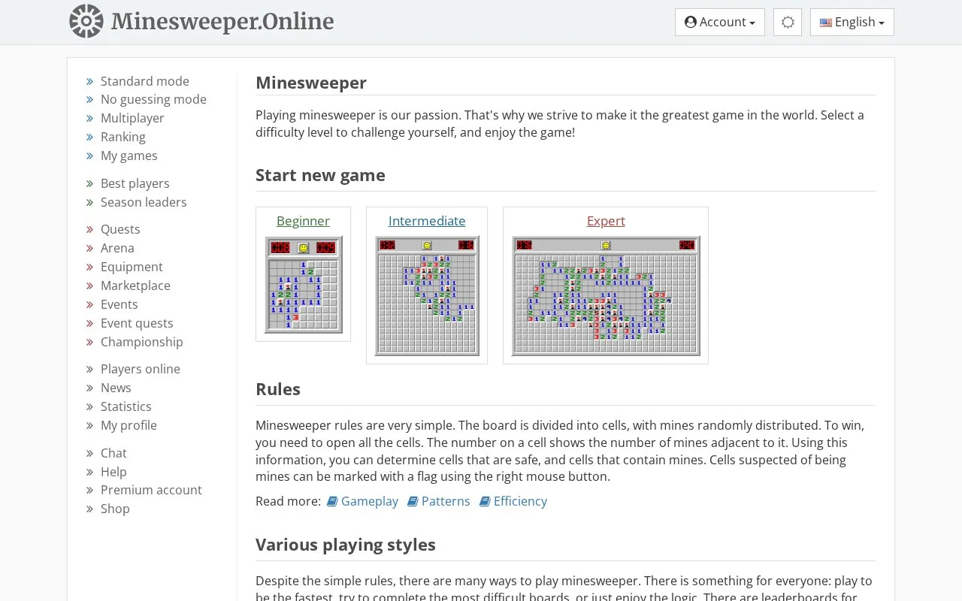Click the red mine counter on the Beginner board

point(280,248)
